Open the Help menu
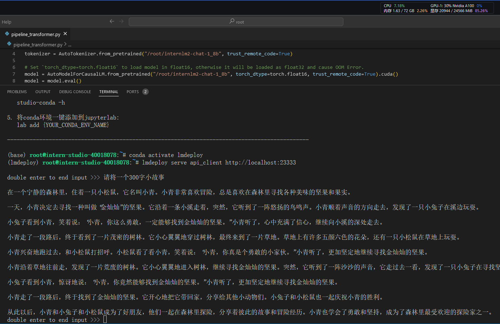This screenshot has width=500, height=324. point(6,22)
